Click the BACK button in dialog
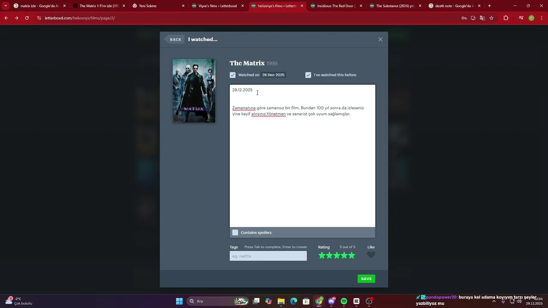The width and height of the screenshot is (548, 308). pos(175,39)
